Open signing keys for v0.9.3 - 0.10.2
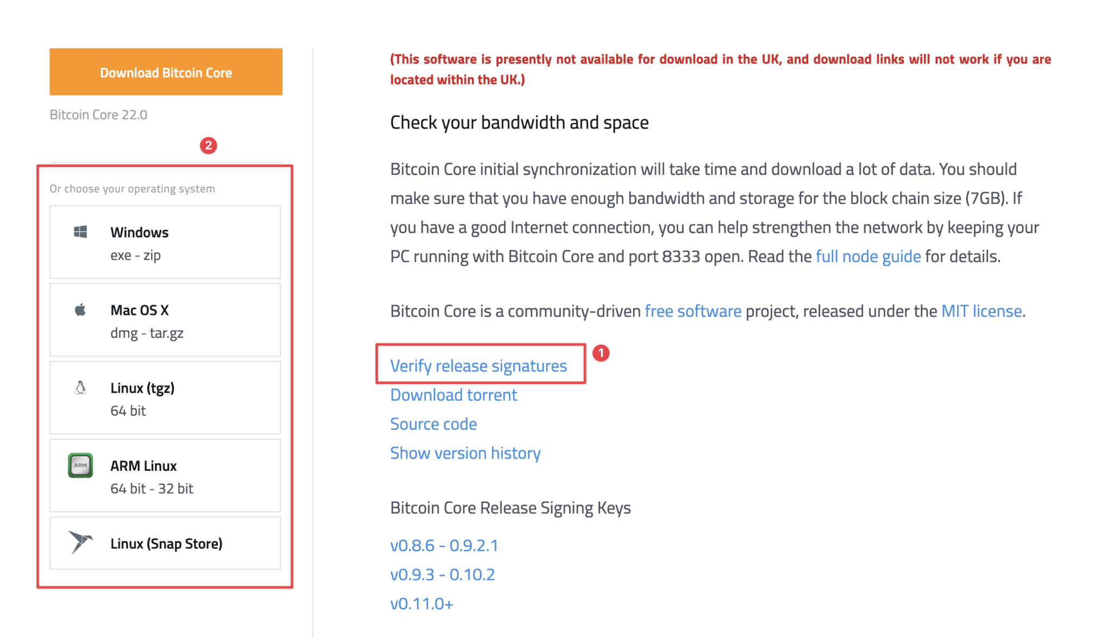 click(442, 574)
